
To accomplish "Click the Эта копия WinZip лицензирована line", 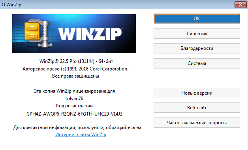I will click(x=74, y=91).
